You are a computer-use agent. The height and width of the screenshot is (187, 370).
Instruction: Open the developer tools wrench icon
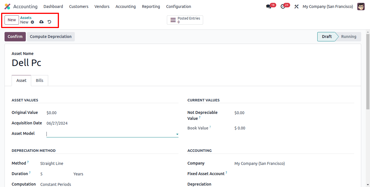pyautogui.click(x=296, y=6)
